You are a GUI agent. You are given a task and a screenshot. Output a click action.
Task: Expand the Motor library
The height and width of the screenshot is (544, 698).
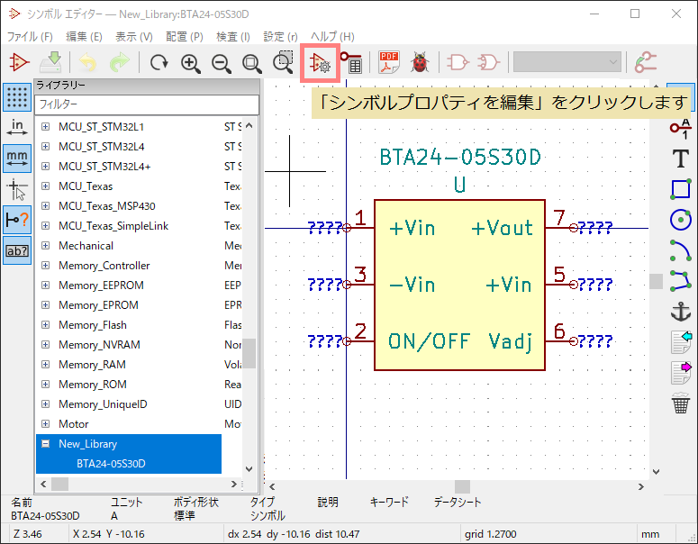tap(45, 424)
